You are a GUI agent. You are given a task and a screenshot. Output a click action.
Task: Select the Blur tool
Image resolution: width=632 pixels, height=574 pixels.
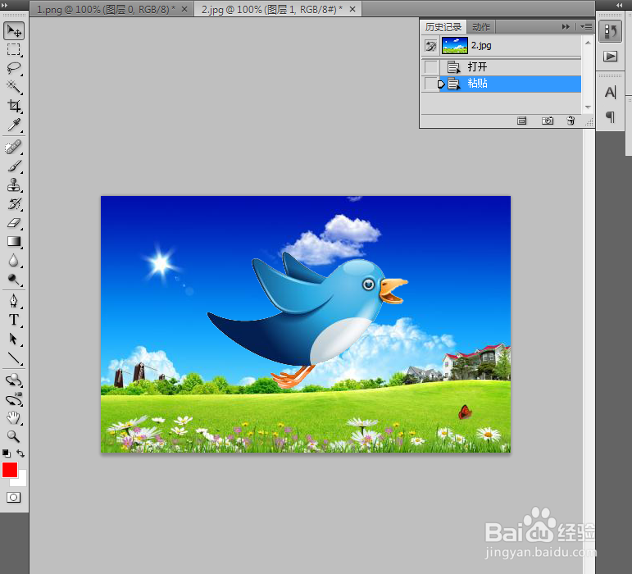coord(14,260)
